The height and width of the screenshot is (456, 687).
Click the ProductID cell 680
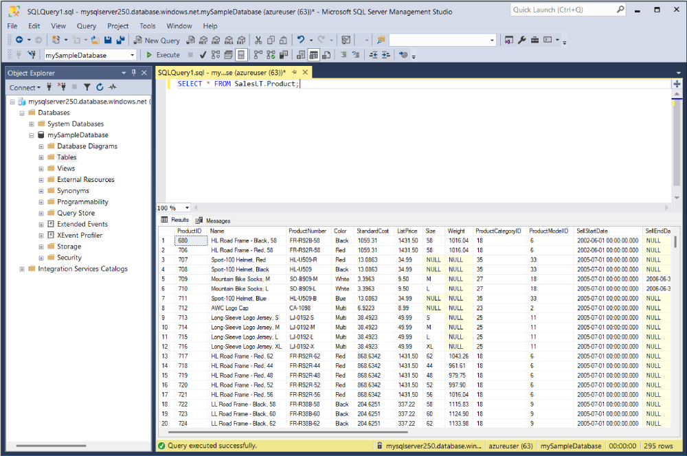coord(190,240)
